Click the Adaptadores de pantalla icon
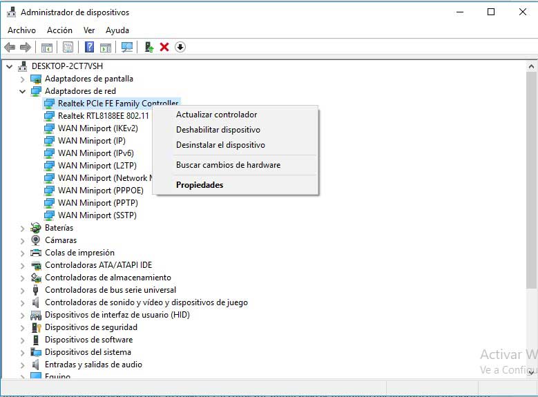 [x=36, y=79]
